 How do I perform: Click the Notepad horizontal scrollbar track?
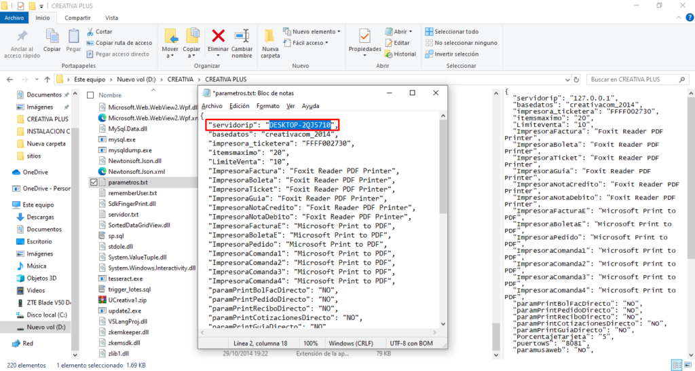[x=318, y=332]
